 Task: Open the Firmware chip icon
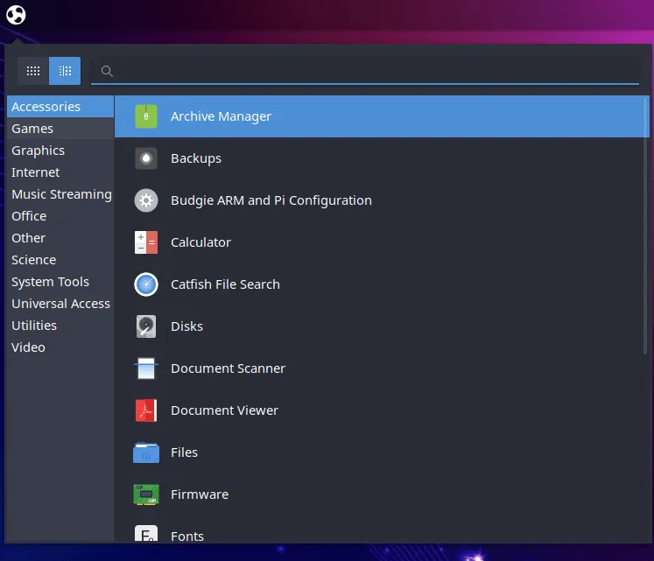coord(146,494)
